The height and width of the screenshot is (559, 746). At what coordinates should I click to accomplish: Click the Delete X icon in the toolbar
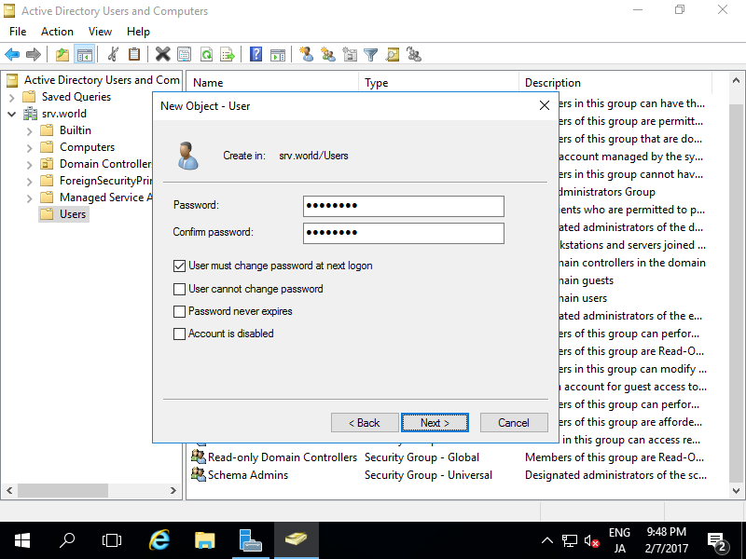(x=162, y=55)
